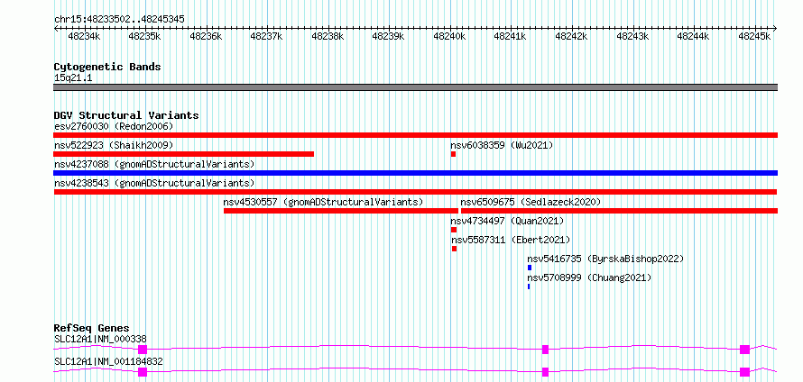
Task: Click the 15q21.1 band label
Action: tap(73, 78)
